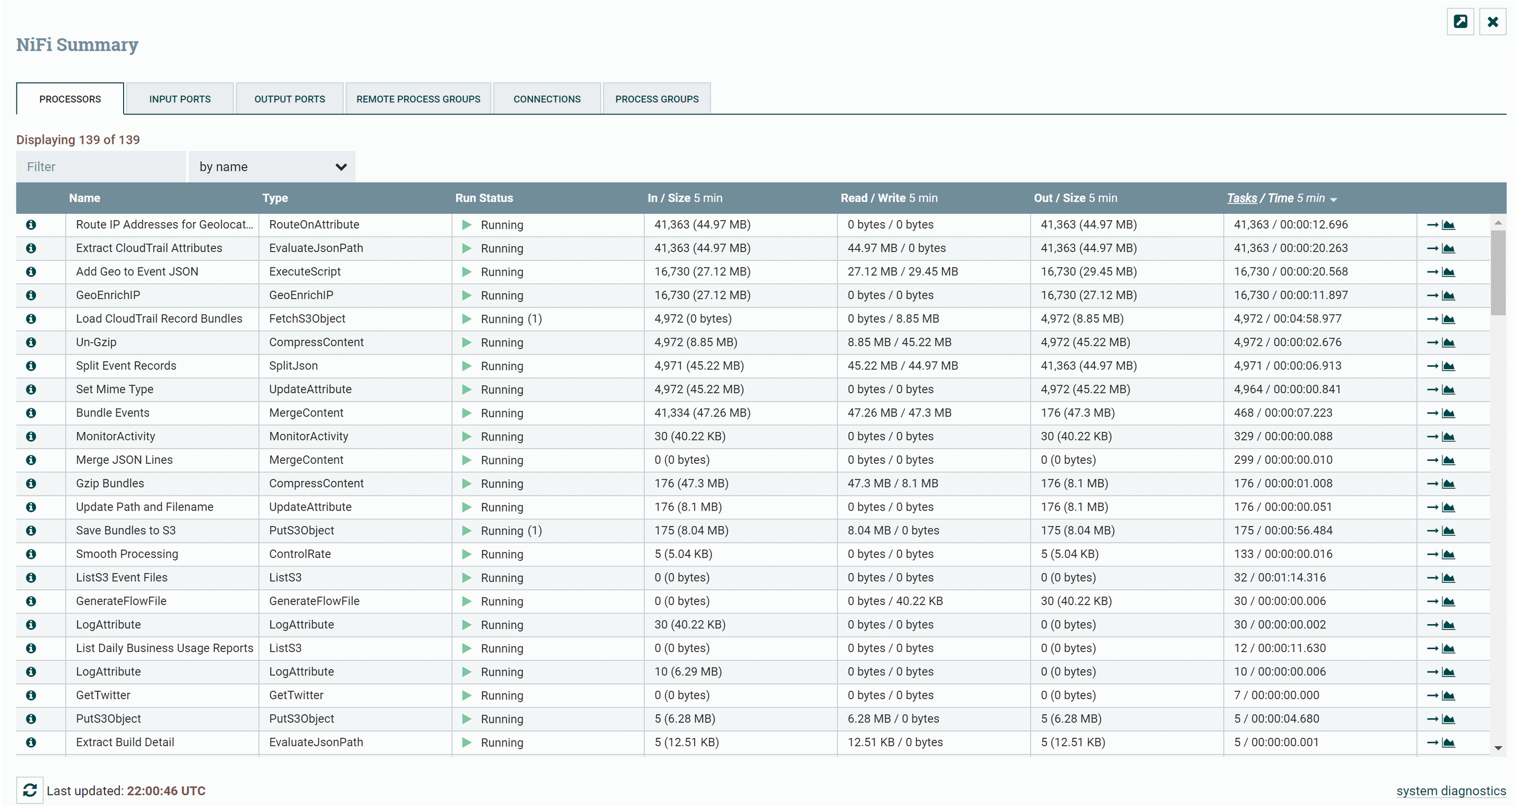Click 'Running (1)' status of Save Bundles to S3
This screenshot has height=807, width=1517.
pyautogui.click(x=511, y=531)
